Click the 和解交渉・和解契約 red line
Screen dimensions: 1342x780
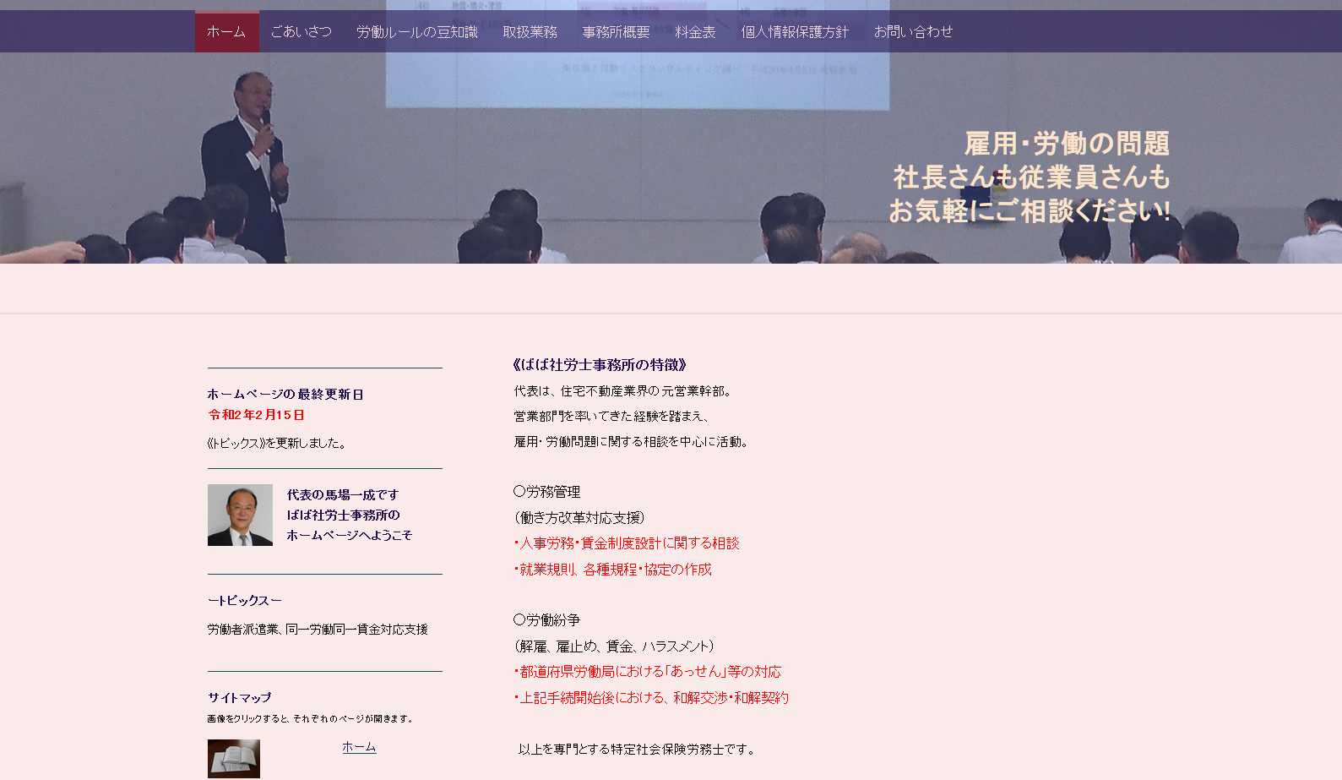tap(651, 698)
